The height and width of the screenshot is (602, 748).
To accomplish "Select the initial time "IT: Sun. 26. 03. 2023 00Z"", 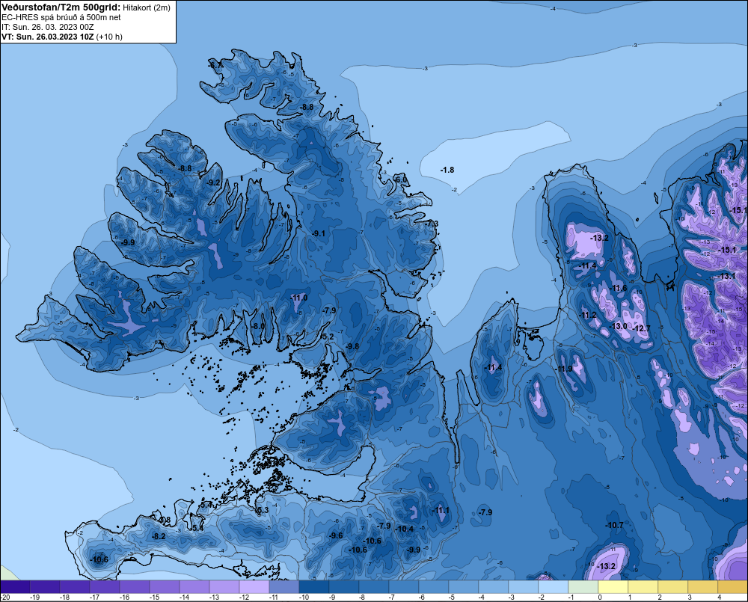I will coord(49,27).
